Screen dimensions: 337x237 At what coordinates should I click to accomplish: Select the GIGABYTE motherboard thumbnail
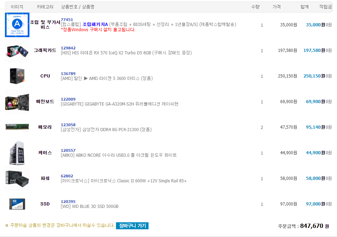click(17, 102)
